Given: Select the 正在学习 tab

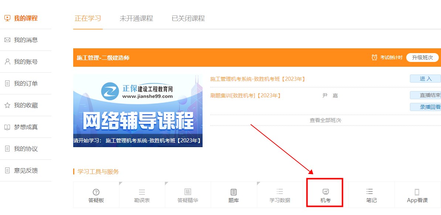Looking at the screenshot, I should coord(88,18).
